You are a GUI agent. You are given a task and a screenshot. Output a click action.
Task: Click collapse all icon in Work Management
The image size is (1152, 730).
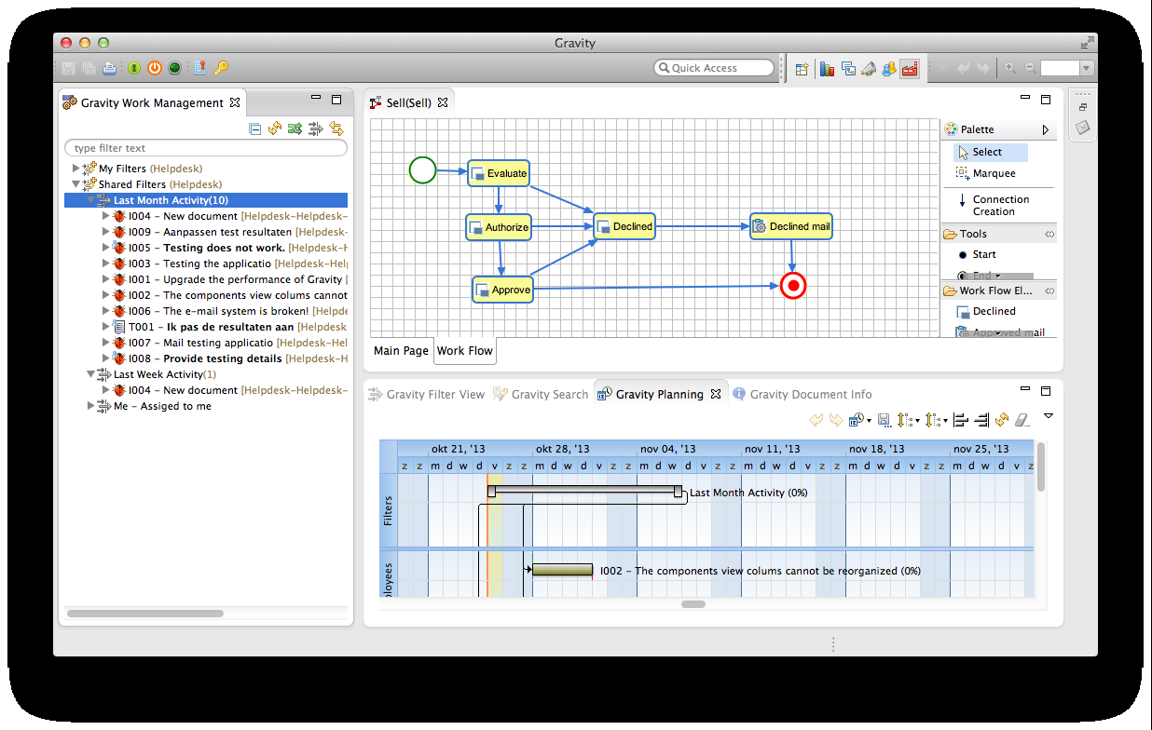click(254, 128)
